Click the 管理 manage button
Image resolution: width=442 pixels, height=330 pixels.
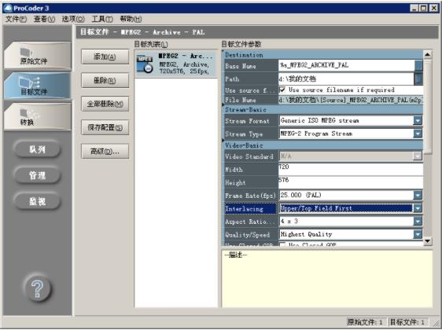37,175
